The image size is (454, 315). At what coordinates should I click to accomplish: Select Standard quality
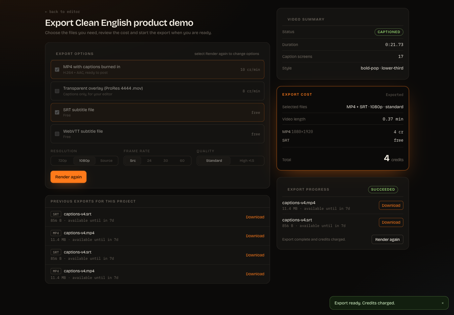pos(214,161)
